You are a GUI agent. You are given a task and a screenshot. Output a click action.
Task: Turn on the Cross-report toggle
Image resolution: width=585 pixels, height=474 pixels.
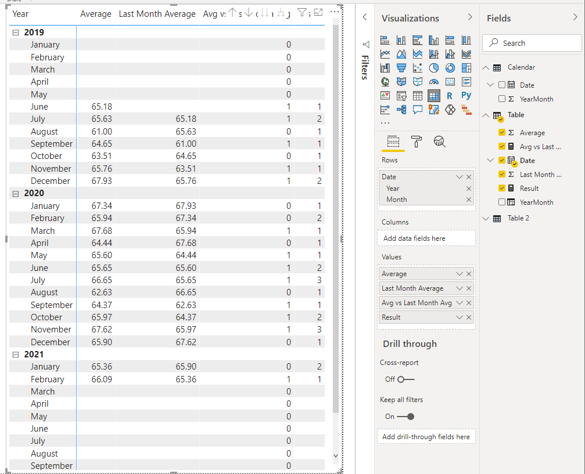pyautogui.click(x=405, y=379)
